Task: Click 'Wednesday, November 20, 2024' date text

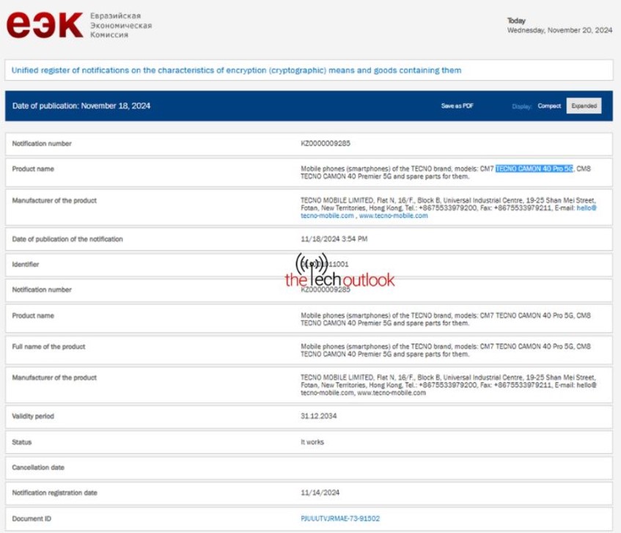Action: click(x=559, y=30)
